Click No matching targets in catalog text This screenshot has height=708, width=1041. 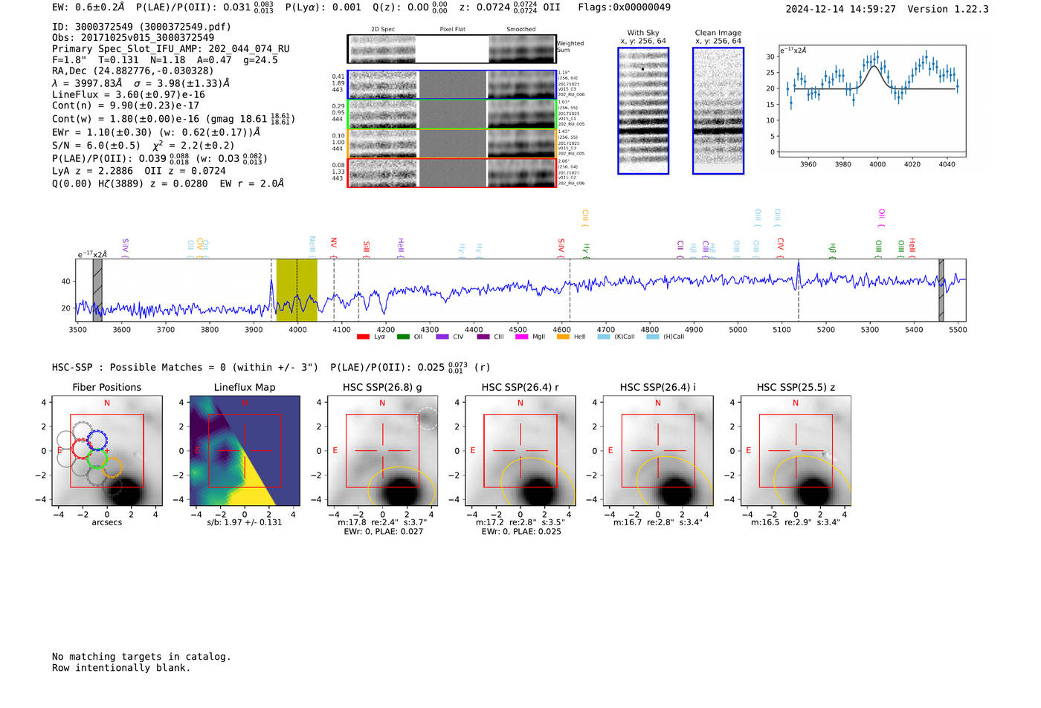click(x=141, y=657)
